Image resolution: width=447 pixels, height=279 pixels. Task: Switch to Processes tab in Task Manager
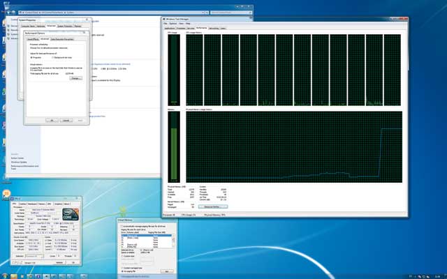(x=181, y=29)
